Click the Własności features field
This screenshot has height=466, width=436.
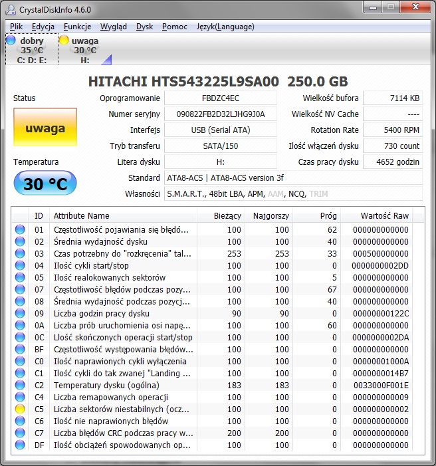tap(293, 193)
